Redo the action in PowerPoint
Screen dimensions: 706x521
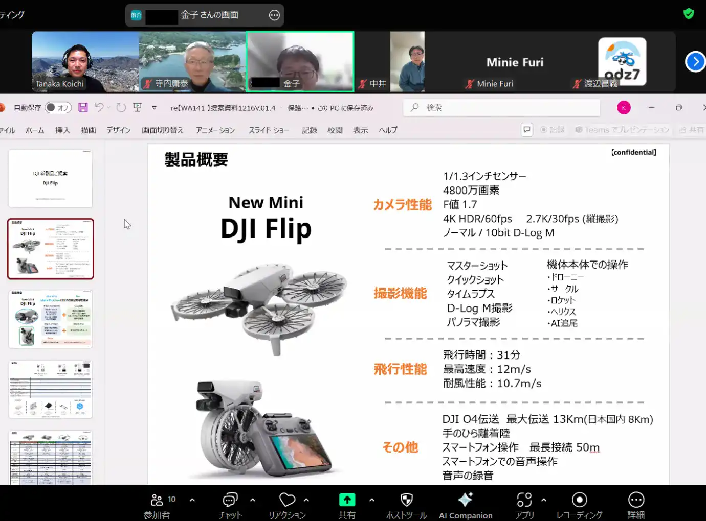click(x=121, y=107)
